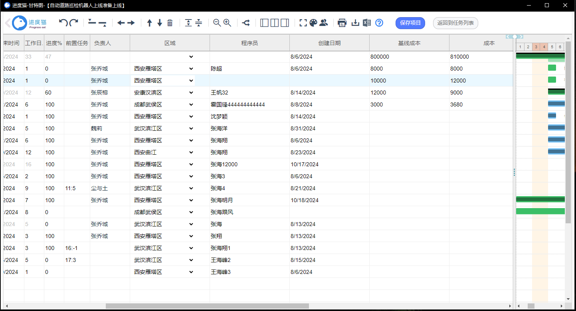Move the selected task down
Screen dimensions: 576x311
click(x=160, y=23)
